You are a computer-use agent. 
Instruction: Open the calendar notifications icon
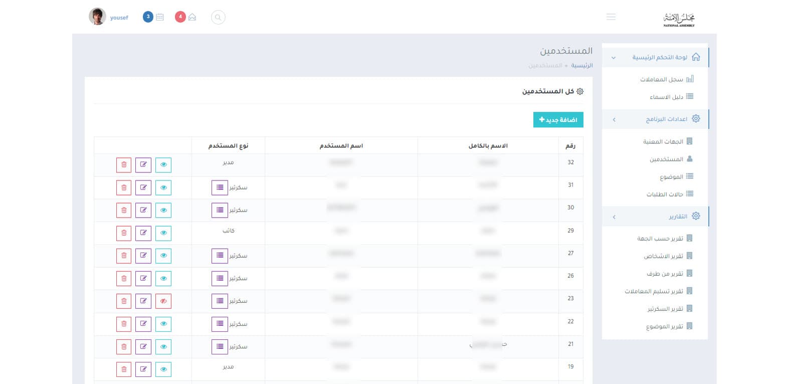[160, 17]
